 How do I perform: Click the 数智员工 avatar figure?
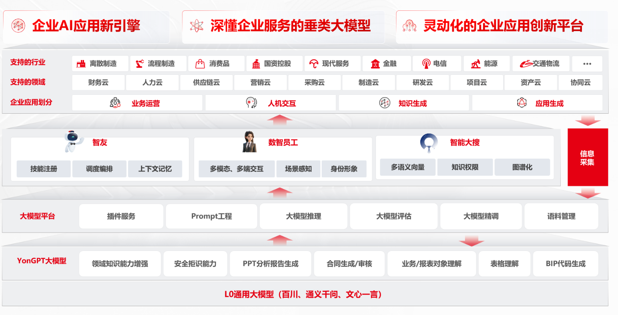(250, 142)
